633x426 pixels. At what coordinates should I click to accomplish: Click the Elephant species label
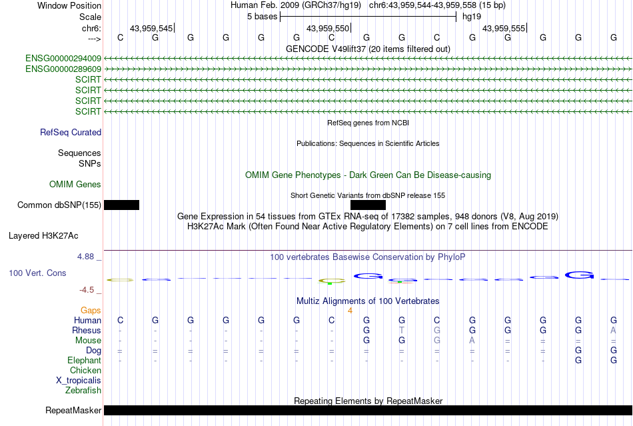point(85,360)
